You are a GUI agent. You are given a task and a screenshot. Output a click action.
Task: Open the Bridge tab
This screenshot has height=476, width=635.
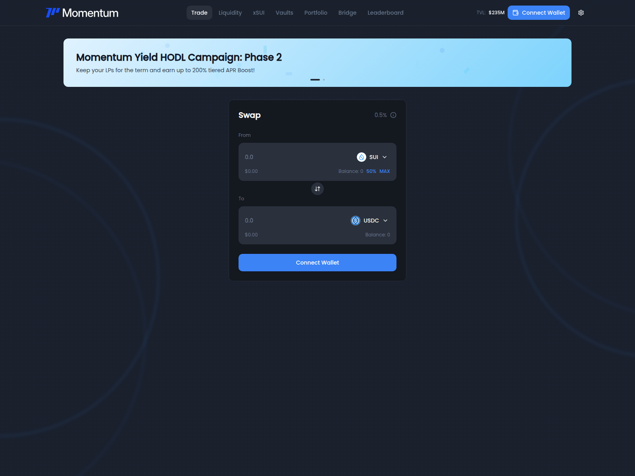pyautogui.click(x=347, y=13)
